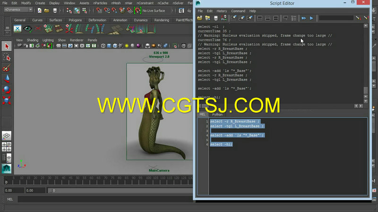Toggle wireframe display cube in viewport toolbar
Screen dimensions: 378x212
pyautogui.click(x=103, y=46)
